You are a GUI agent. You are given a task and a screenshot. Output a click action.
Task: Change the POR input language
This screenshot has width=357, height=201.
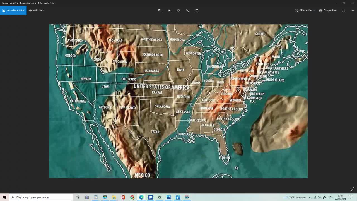pos(331,197)
